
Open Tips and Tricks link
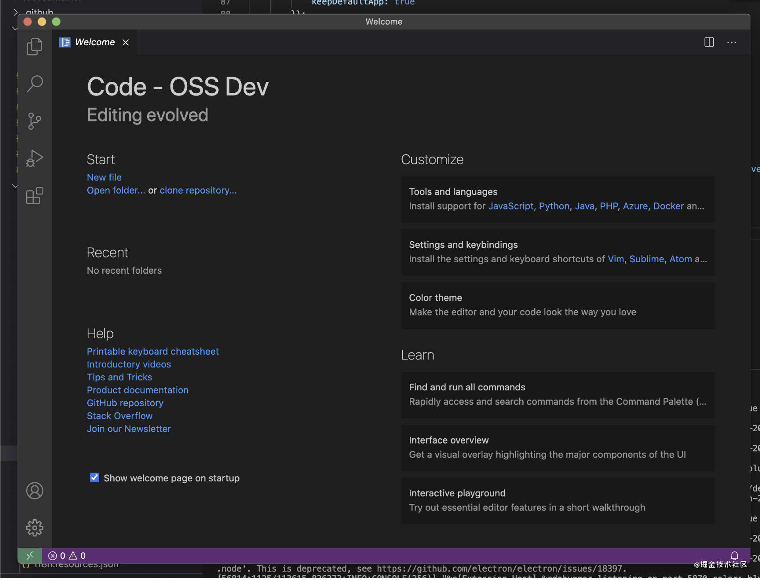(119, 377)
